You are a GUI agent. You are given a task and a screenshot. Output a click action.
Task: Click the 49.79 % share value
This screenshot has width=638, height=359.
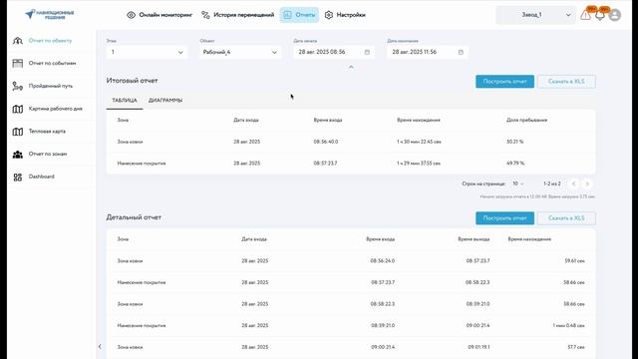click(515, 164)
